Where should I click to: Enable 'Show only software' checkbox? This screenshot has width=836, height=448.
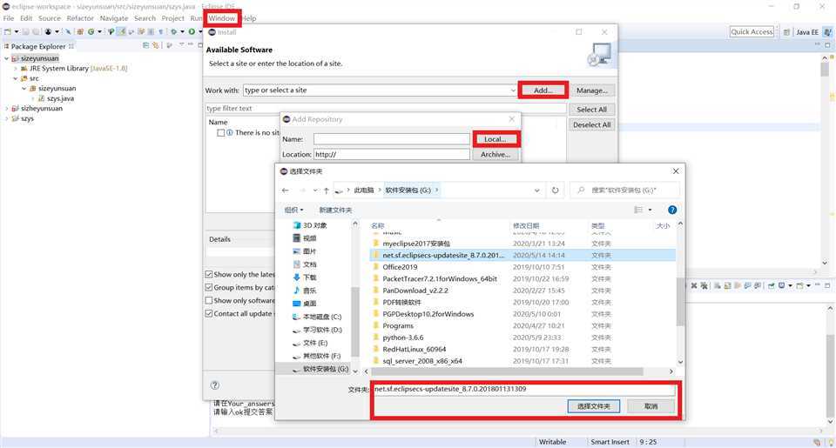coord(209,300)
